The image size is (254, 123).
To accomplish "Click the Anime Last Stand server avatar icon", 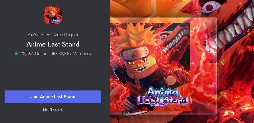I will tap(53, 15).
